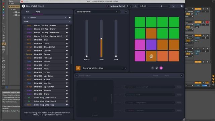215x121 pixels.
Task: Select Ether 808 - Mid Tom part
Action: [x=47, y=83]
